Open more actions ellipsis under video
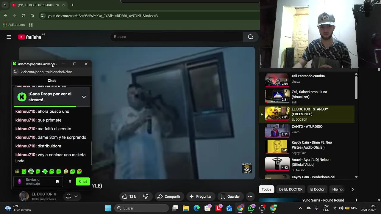Screen dimensions: 381x214 click(250, 196)
